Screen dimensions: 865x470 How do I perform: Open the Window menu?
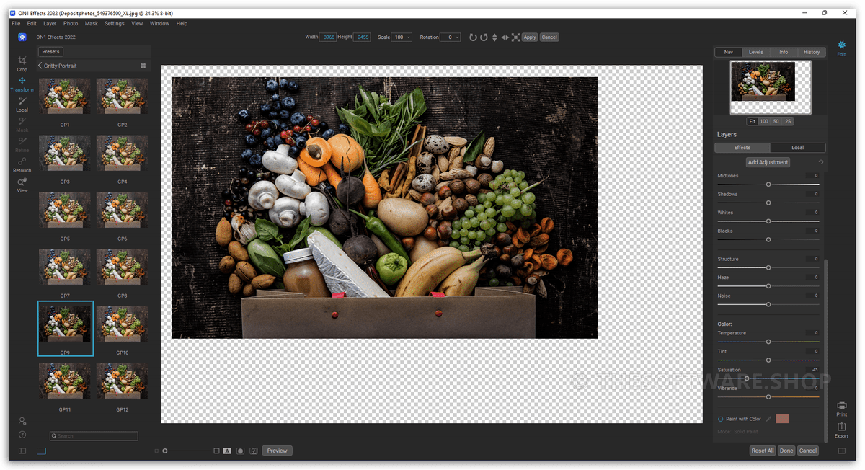[159, 24]
